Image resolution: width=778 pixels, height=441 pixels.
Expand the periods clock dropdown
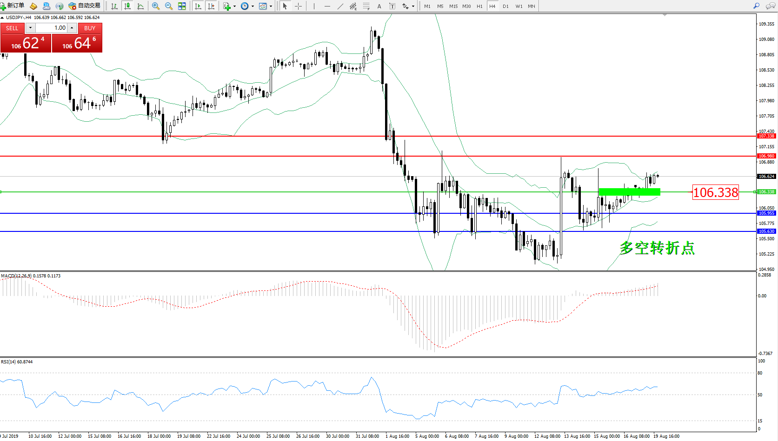(x=247, y=6)
